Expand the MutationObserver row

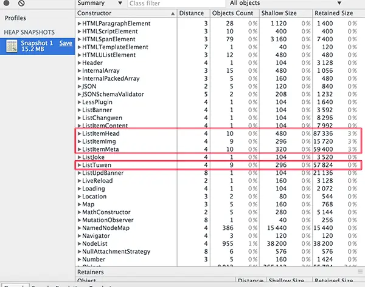(x=79, y=220)
